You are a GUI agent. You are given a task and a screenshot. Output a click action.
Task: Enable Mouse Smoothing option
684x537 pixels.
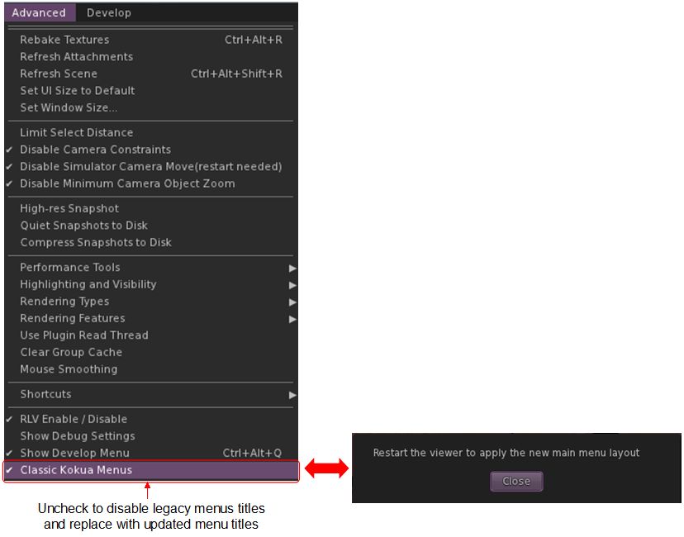pos(69,369)
